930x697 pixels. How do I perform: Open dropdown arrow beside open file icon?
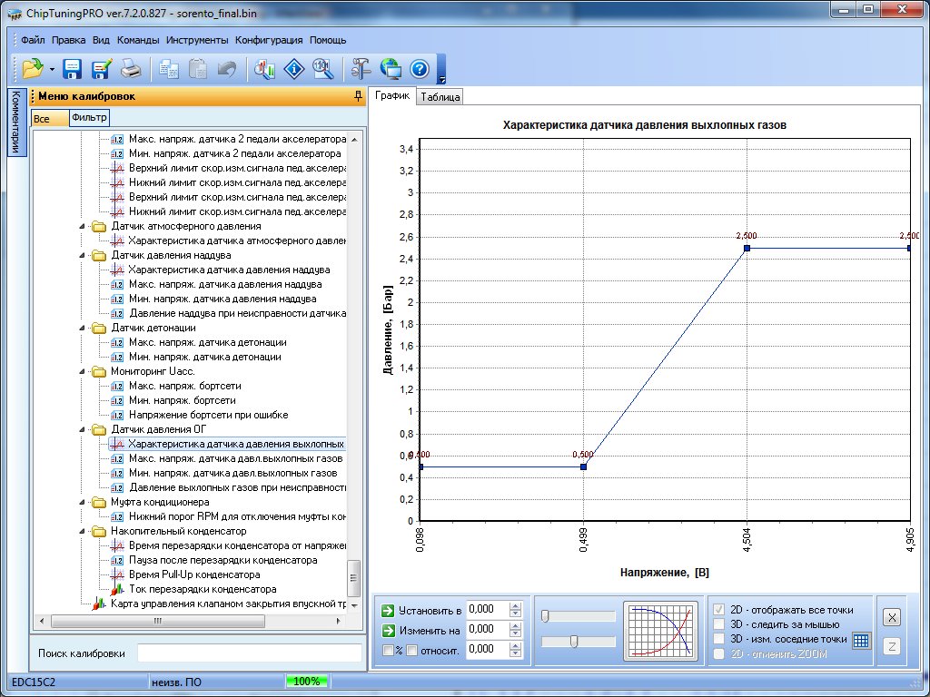[53, 69]
